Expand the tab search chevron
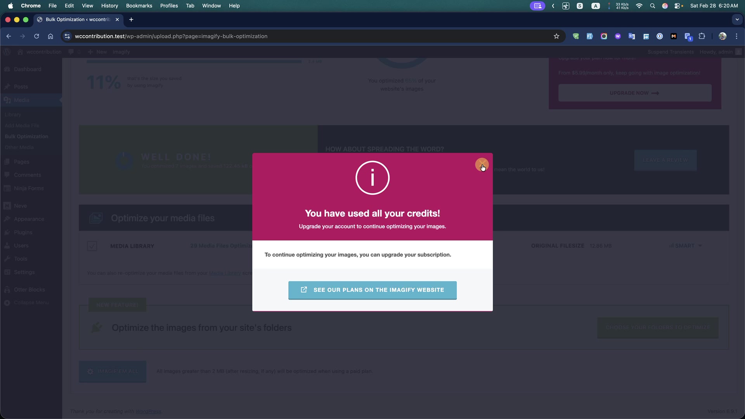Image resolution: width=745 pixels, height=419 pixels. click(x=737, y=19)
